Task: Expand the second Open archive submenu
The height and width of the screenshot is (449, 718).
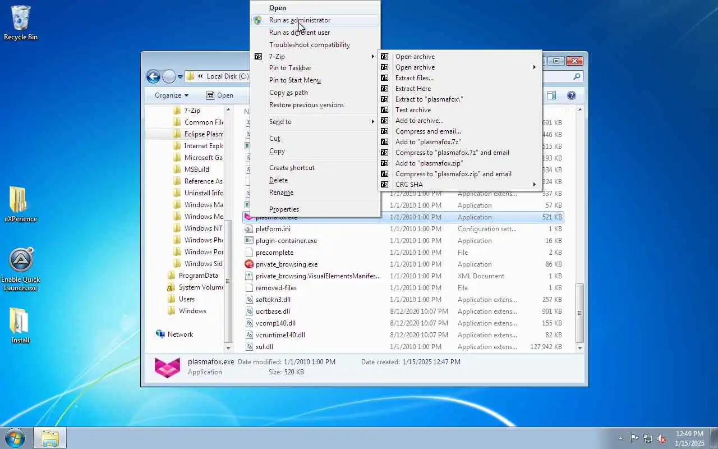Action: [460, 67]
